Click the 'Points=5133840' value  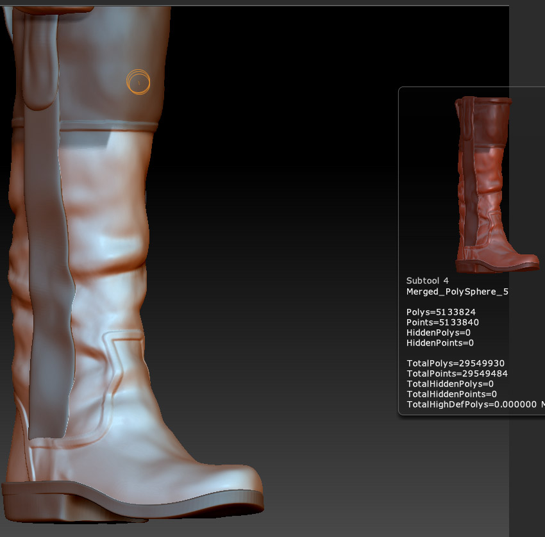(442, 322)
